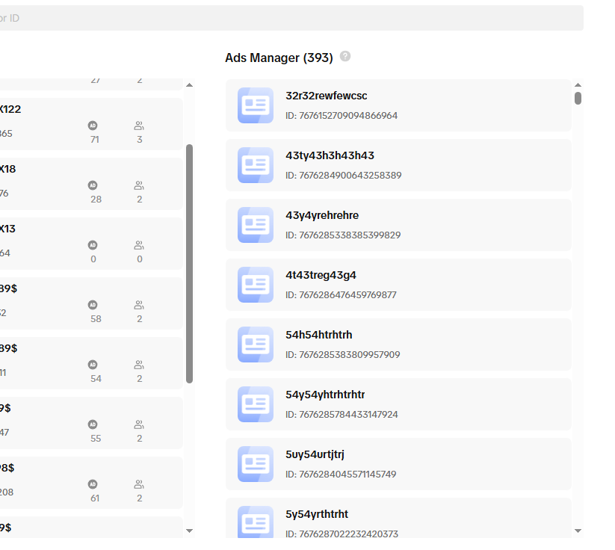Open the 4t43treg43g4 ad account icon
Image resolution: width=615 pixels, height=550 pixels.
coord(256,285)
